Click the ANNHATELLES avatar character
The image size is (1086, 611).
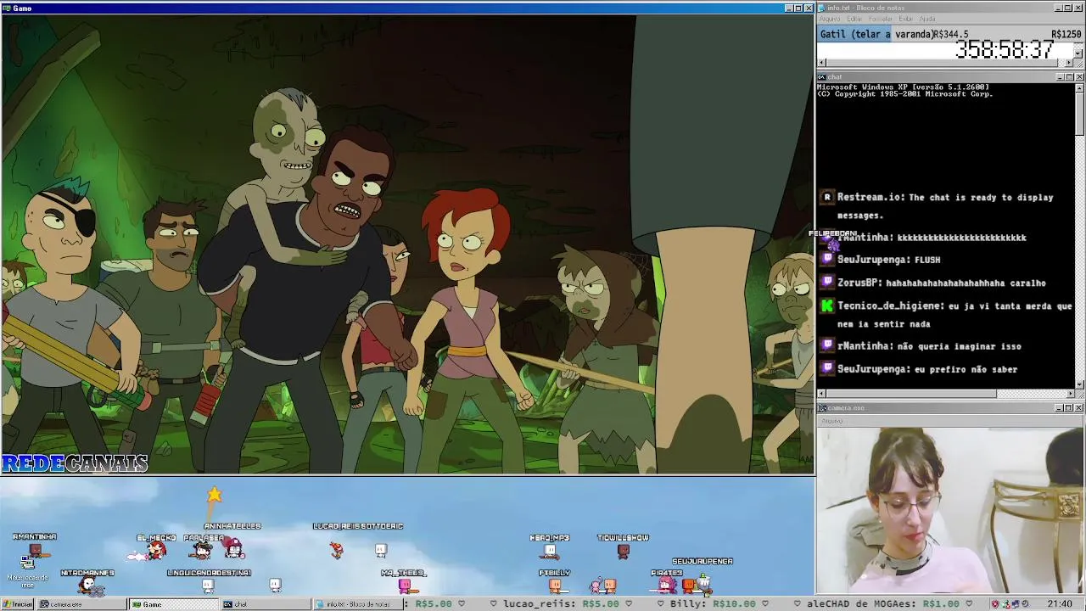[234, 549]
